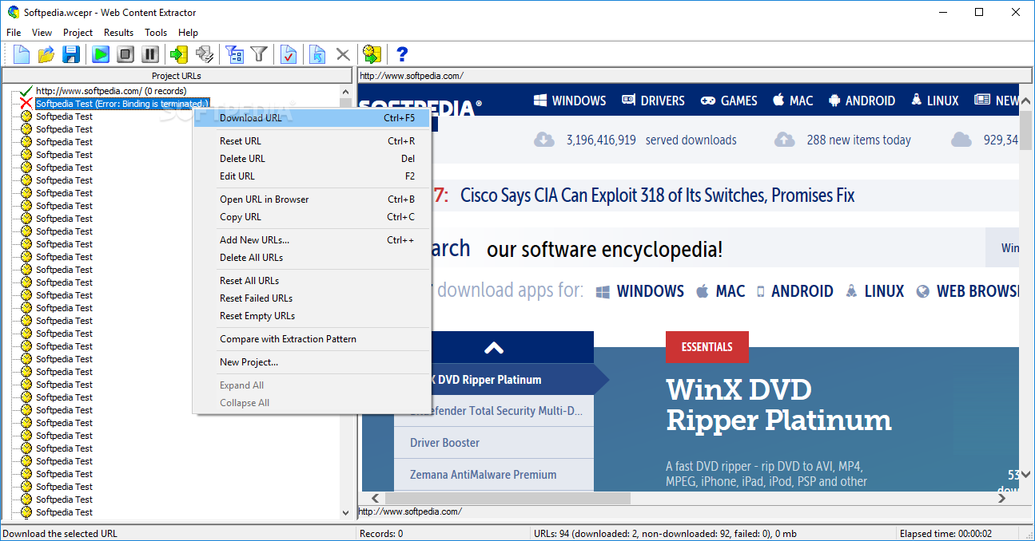This screenshot has height=541, width=1035.
Task: Click the red ESSENTIALS badge
Action: point(707,347)
